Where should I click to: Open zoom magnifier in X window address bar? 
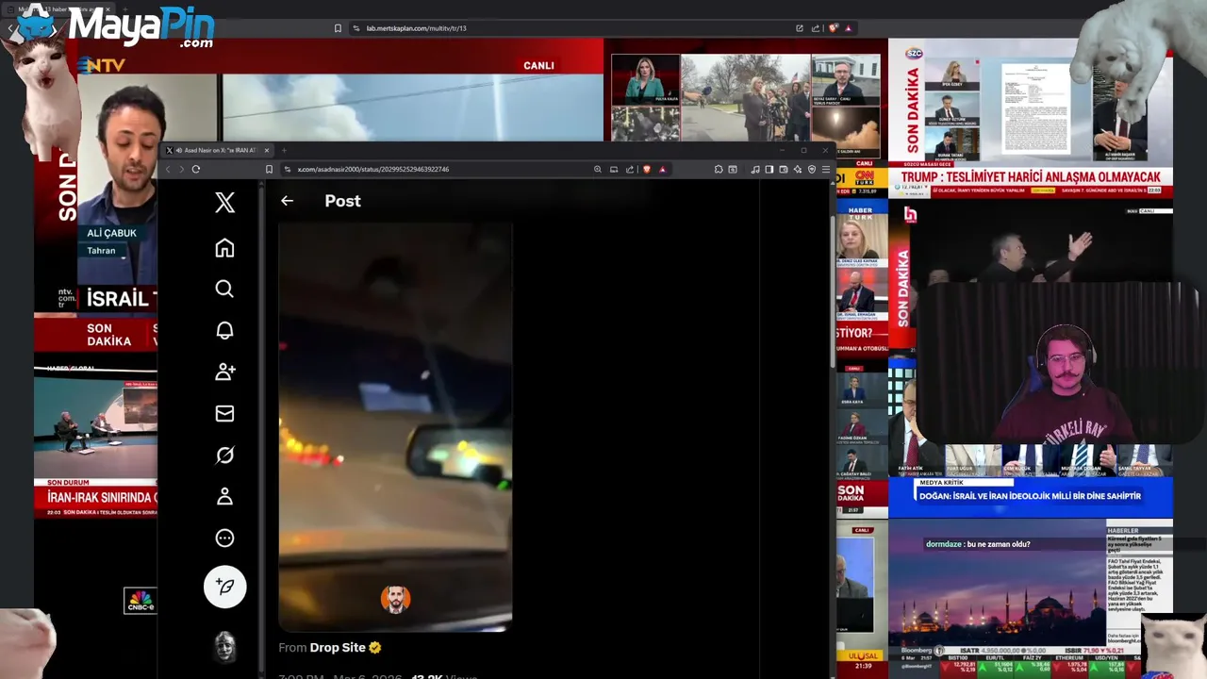[x=597, y=169]
